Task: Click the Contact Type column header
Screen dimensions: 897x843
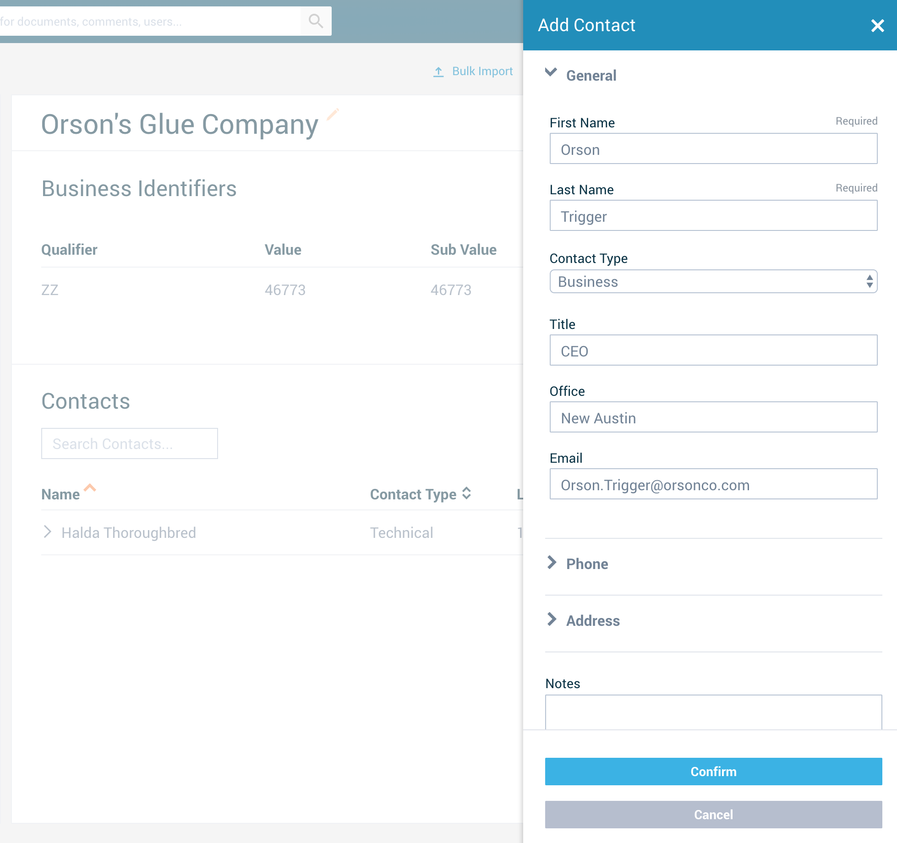Action: click(413, 494)
